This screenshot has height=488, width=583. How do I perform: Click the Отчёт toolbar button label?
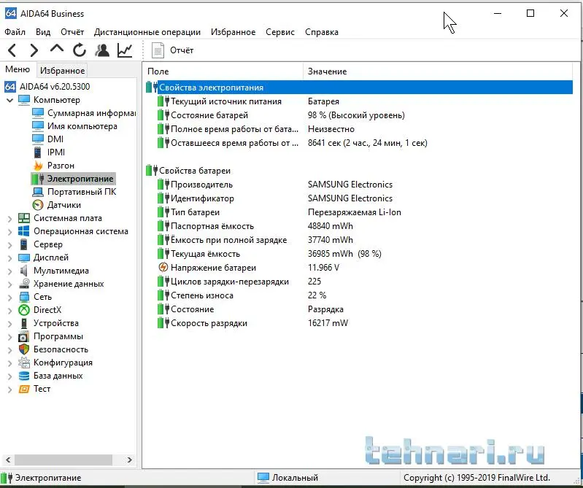pos(182,50)
